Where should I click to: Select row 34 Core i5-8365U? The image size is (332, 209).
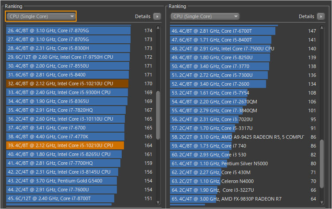click(x=79, y=102)
